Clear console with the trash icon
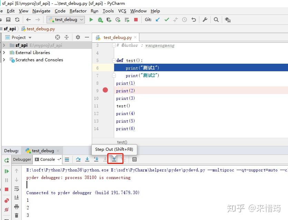 [17, 215]
